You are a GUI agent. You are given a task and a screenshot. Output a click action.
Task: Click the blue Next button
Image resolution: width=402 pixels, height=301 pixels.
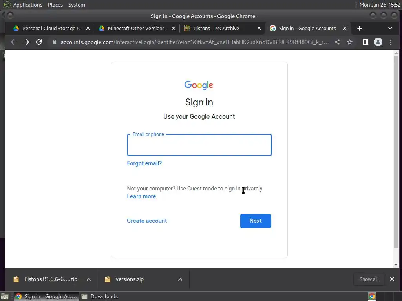point(256,221)
